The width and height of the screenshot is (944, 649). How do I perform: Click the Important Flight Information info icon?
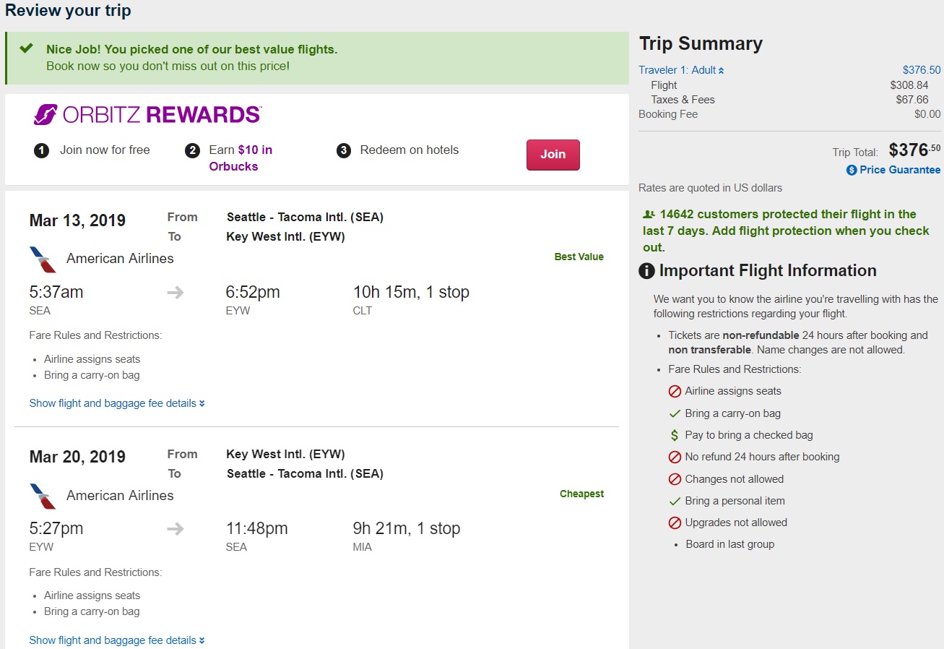click(x=647, y=271)
